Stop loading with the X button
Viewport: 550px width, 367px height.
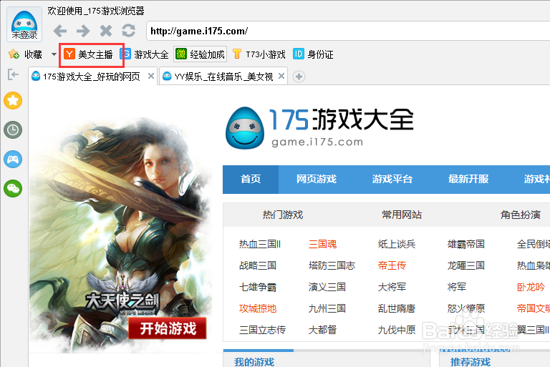pos(105,31)
